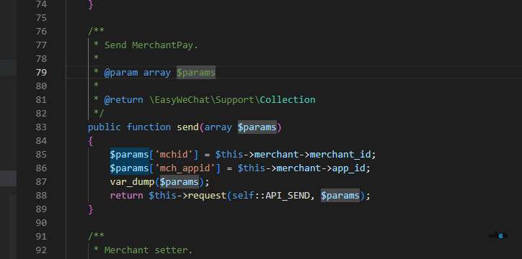
Task: Click the @param tag on line 79
Action: click(121, 73)
